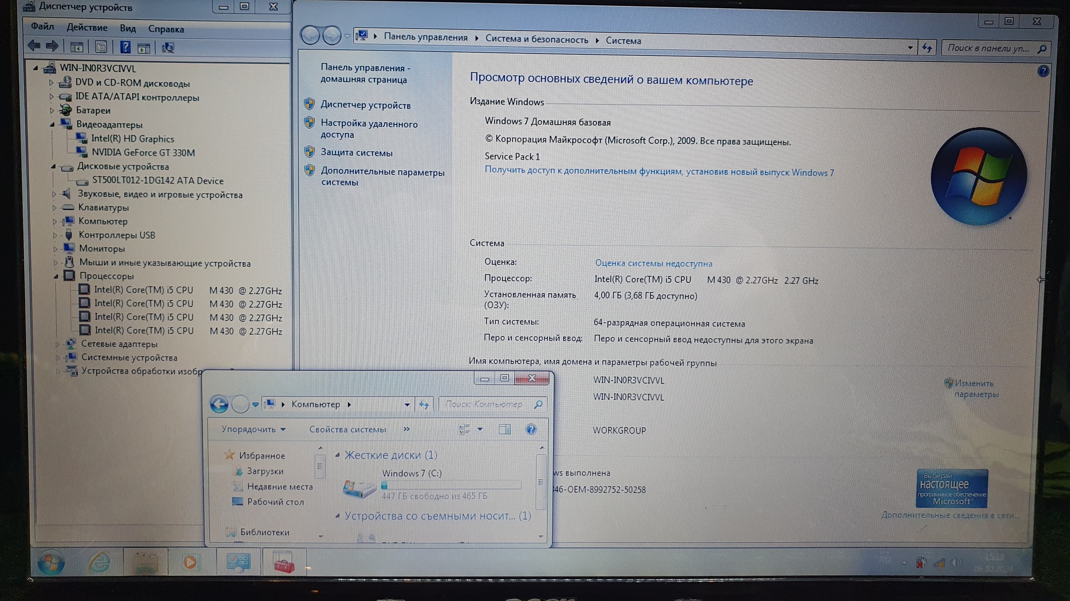Click the Device Manager help toolbar icon
The width and height of the screenshot is (1070, 601).
(125, 47)
